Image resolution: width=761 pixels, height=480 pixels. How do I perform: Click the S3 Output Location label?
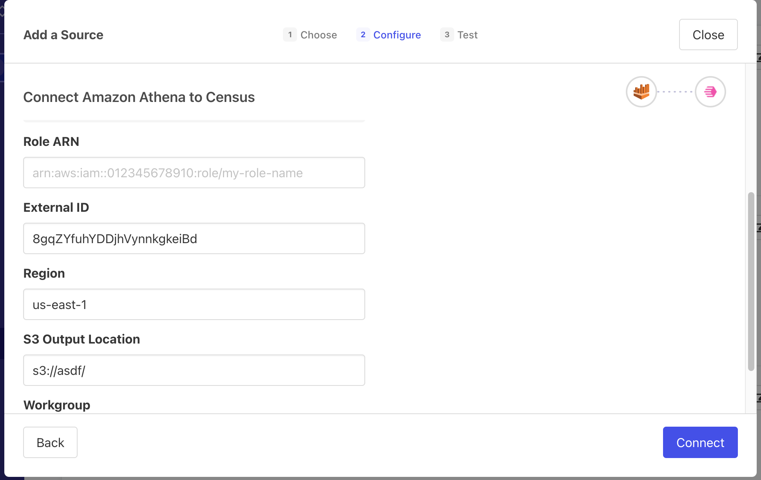(x=82, y=339)
